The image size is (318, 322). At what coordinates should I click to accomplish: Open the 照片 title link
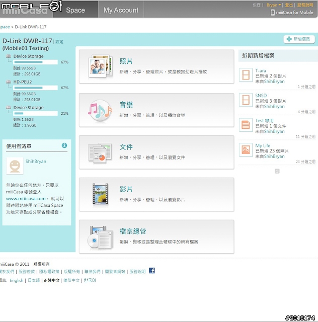tap(126, 61)
